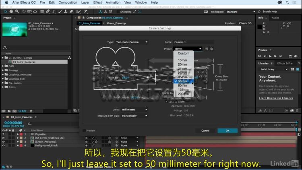The height and width of the screenshot is (170, 302).
Task: Open Units dropdown set to millimeters
Action: click(x=134, y=110)
